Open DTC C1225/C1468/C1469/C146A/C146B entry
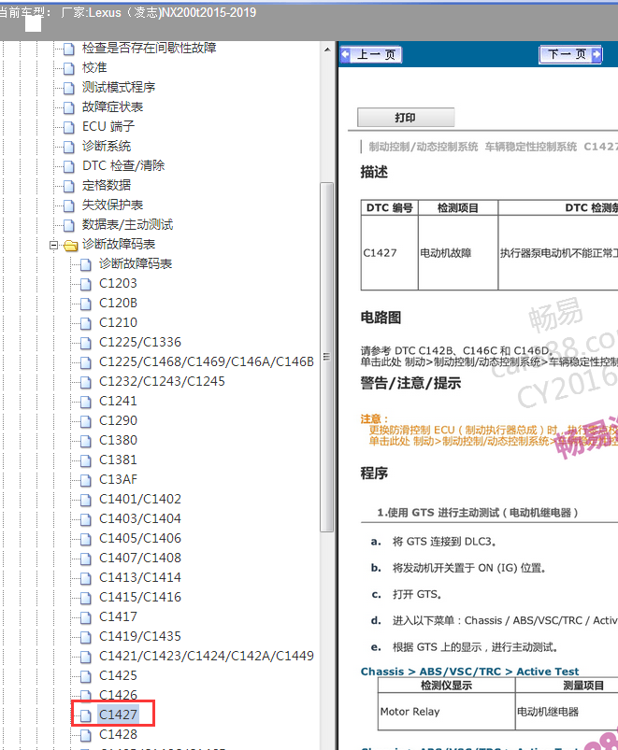Screen dimensions: 618x750 (x=207, y=361)
